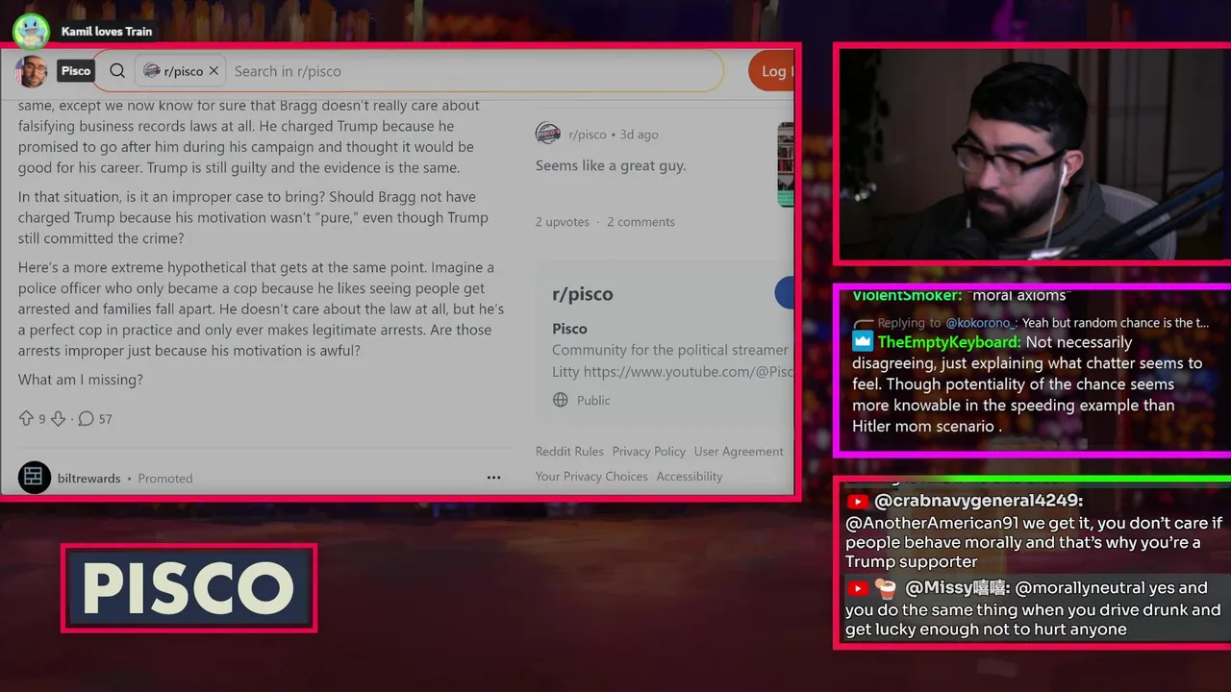Click the PISCO logo banner
1231x692 pixels.
point(188,588)
